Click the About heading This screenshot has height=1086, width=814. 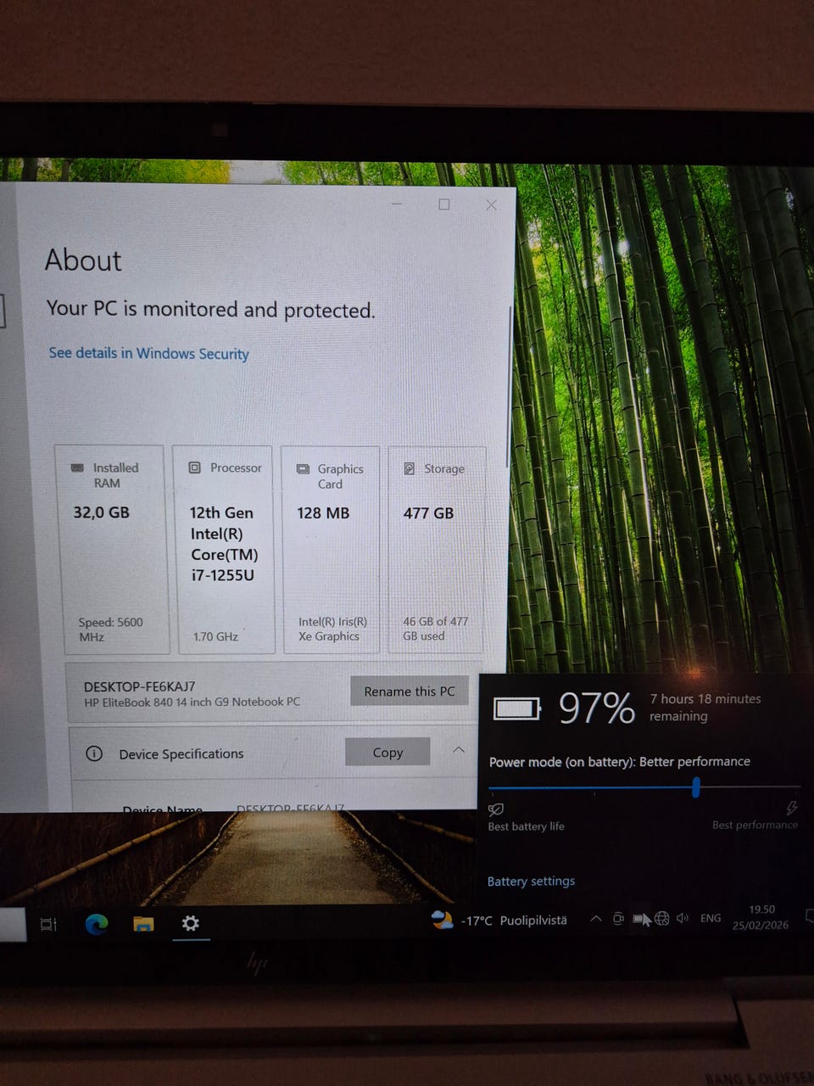(83, 260)
